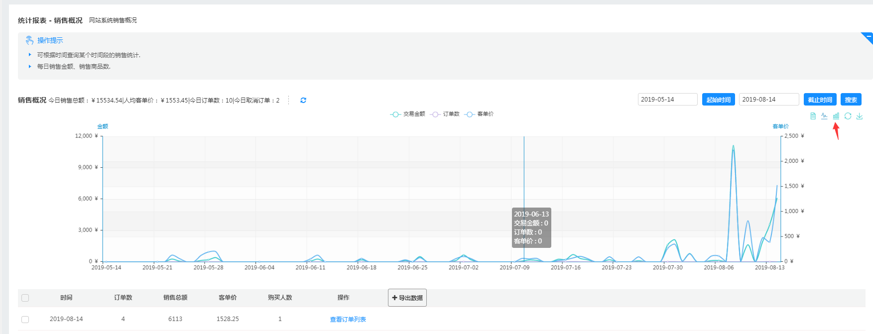The image size is (873, 334).
Task: Focus the end date field 2019-08-14
Action: pyautogui.click(x=768, y=100)
